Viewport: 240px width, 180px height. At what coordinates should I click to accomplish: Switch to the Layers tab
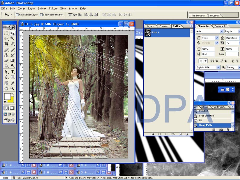[151, 26]
